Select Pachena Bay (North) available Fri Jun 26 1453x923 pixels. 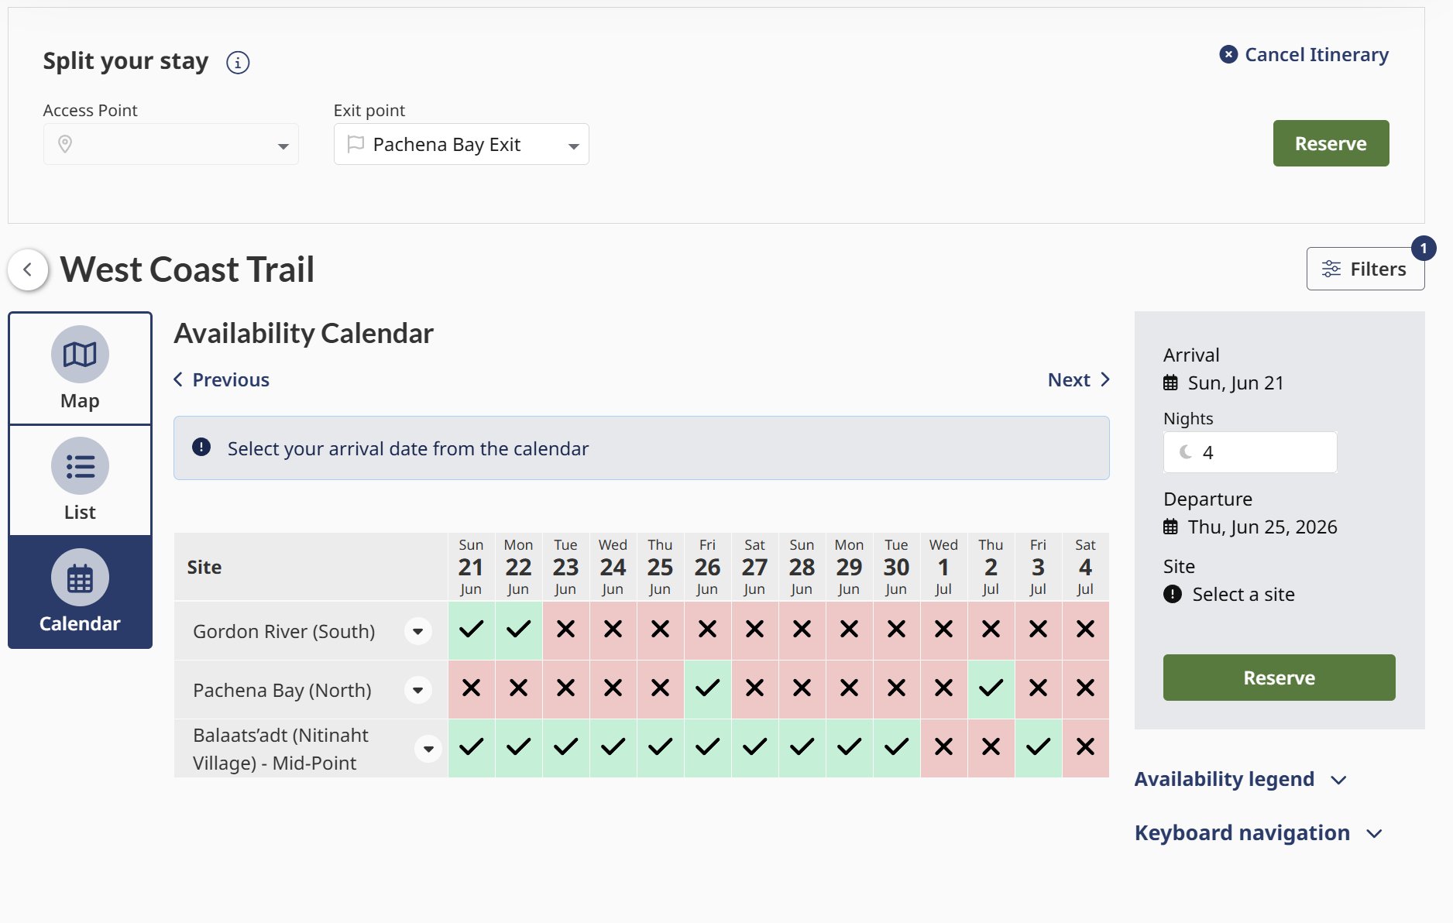(707, 689)
